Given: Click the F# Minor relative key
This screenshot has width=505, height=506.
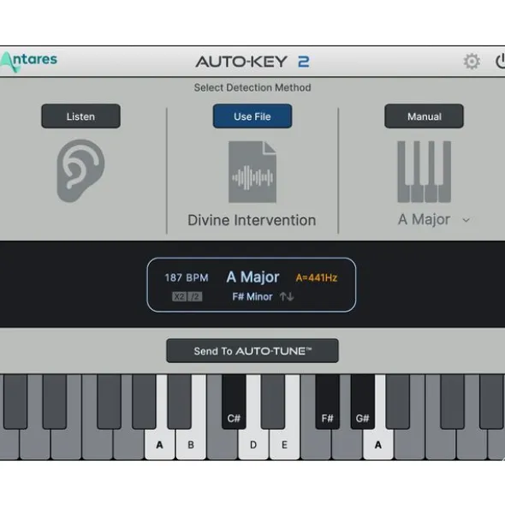Looking at the screenshot, I should (x=253, y=297).
